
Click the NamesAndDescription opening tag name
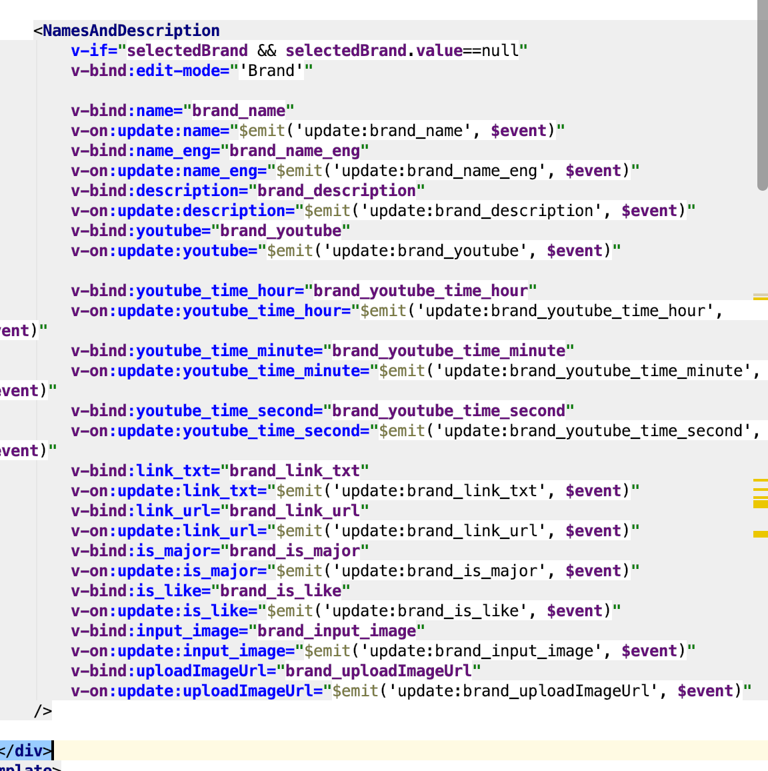(x=131, y=31)
